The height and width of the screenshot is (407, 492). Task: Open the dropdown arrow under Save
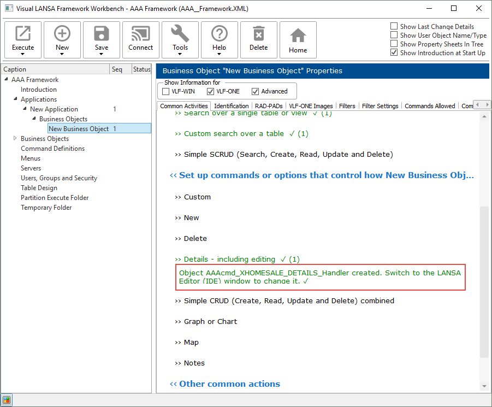pos(102,55)
